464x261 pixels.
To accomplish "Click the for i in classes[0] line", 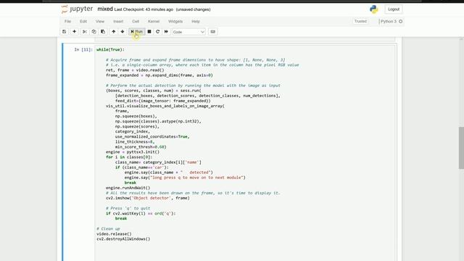I will pos(129,157).
